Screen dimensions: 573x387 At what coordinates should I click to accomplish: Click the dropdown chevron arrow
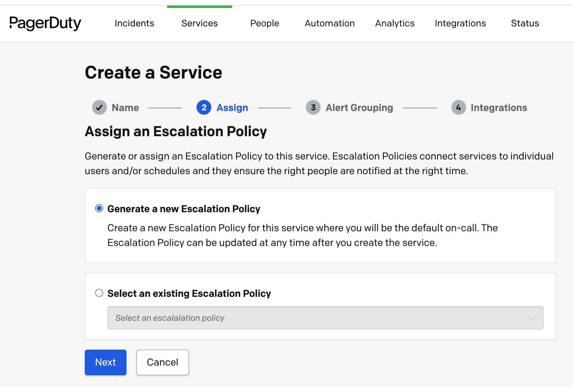click(532, 318)
